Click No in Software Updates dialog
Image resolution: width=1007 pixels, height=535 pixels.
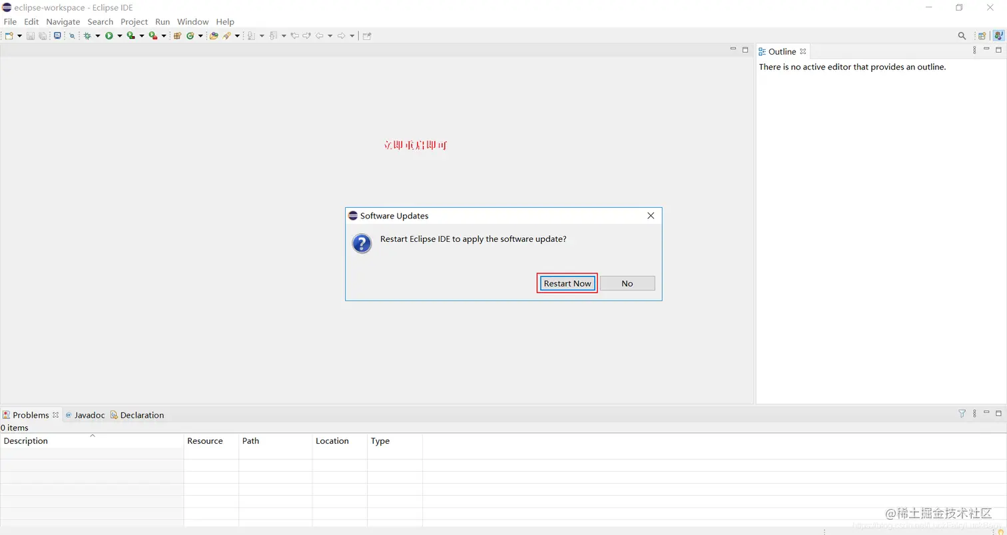tap(627, 283)
